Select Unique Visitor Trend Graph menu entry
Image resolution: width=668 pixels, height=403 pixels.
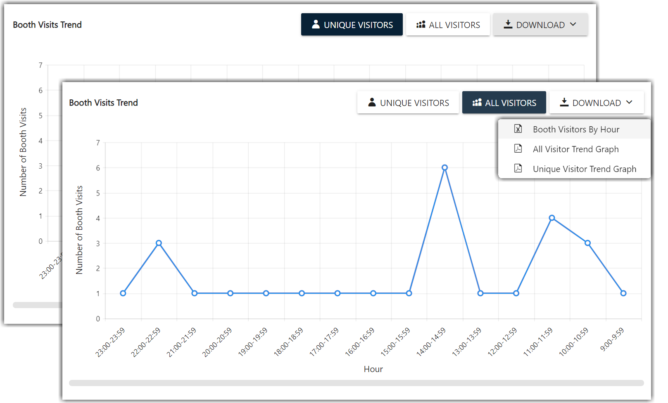[584, 169]
